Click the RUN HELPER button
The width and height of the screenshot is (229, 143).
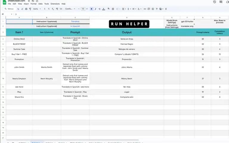tap(129, 24)
